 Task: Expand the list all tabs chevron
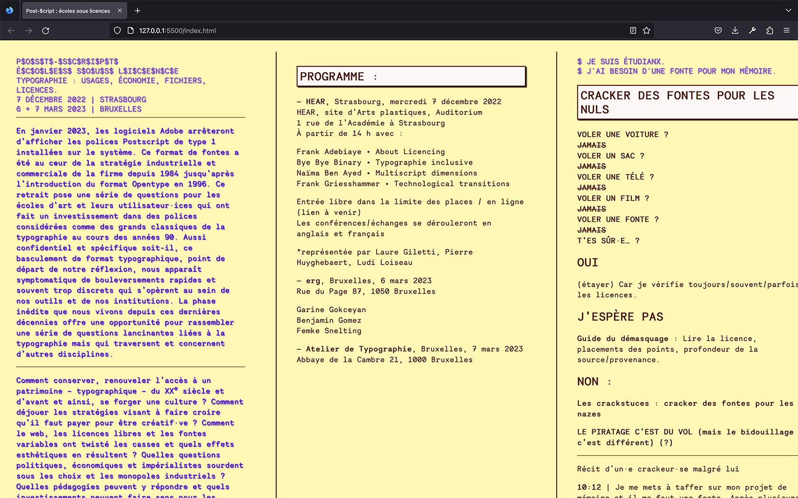(788, 10)
